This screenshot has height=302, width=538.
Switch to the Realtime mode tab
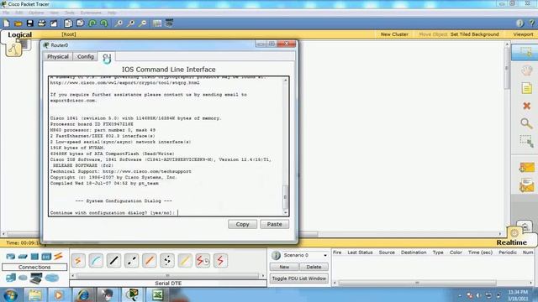tap(511, 242)
